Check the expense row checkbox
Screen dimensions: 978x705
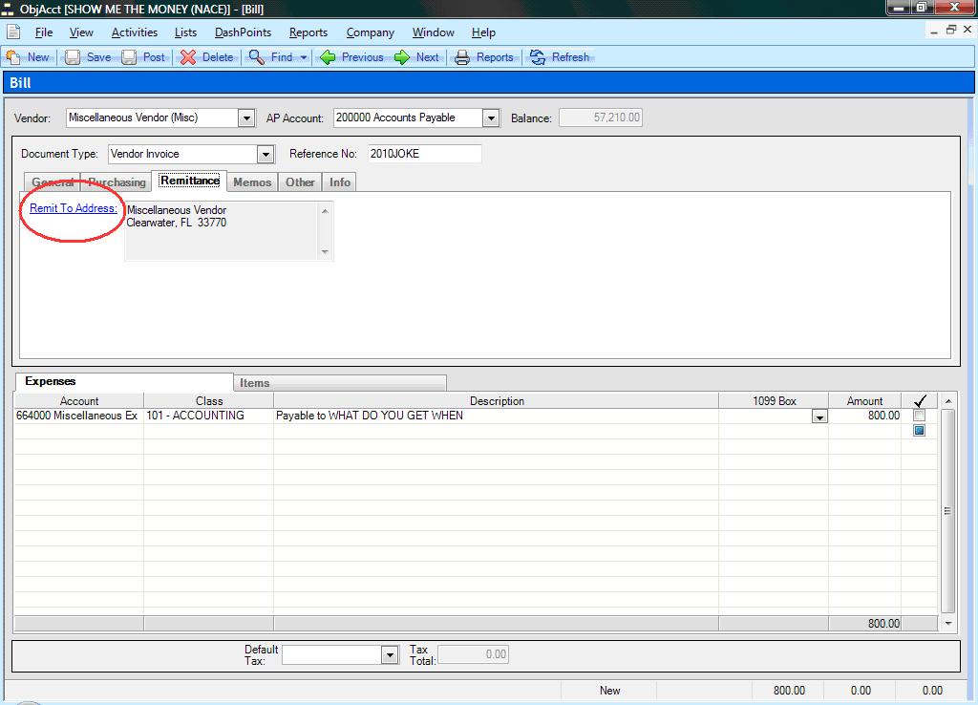click(x=919, y=416)
